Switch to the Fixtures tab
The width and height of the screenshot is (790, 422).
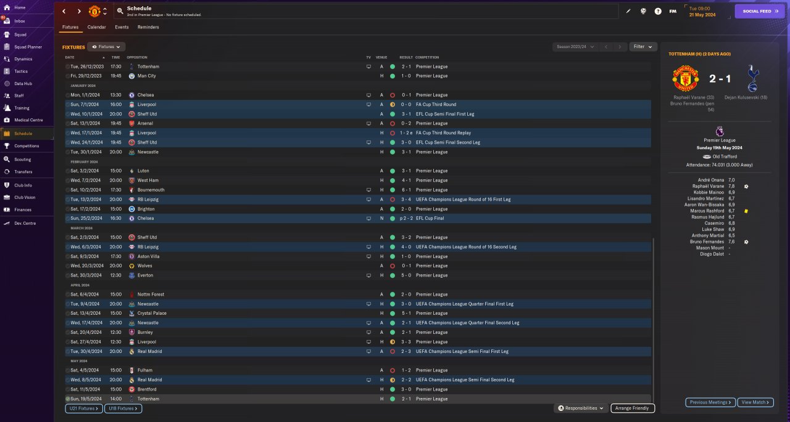(70, 27)
